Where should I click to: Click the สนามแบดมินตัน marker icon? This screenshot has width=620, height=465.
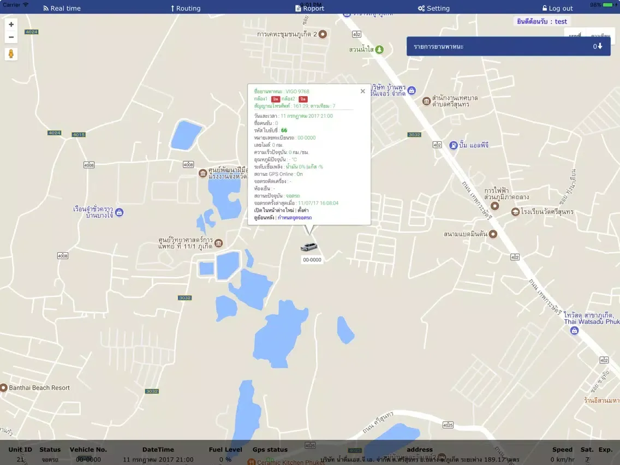(493, 234)
